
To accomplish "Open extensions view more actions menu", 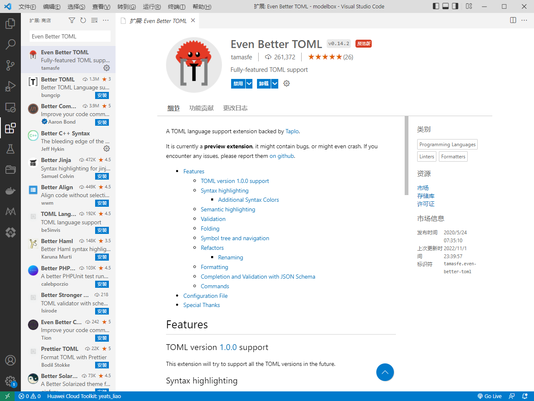I will (106, 20).
